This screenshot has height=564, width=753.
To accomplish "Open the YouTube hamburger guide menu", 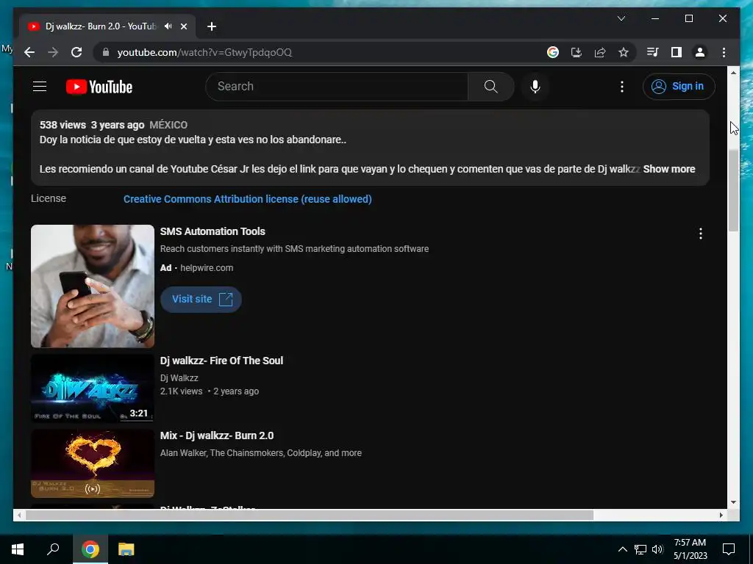I will 40,87.
